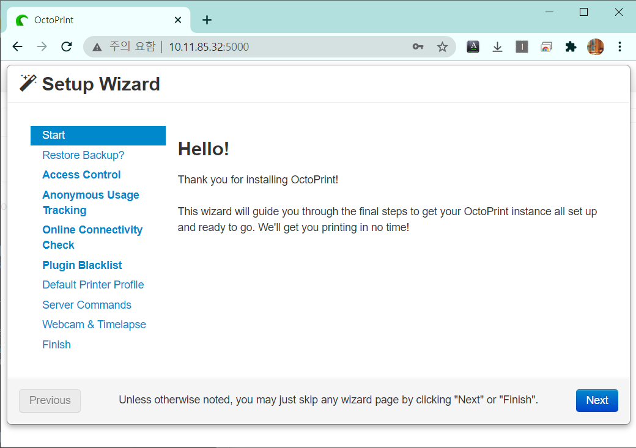Open Anonymous Usage Tracking step
The image size is (636, 448).
91,203
